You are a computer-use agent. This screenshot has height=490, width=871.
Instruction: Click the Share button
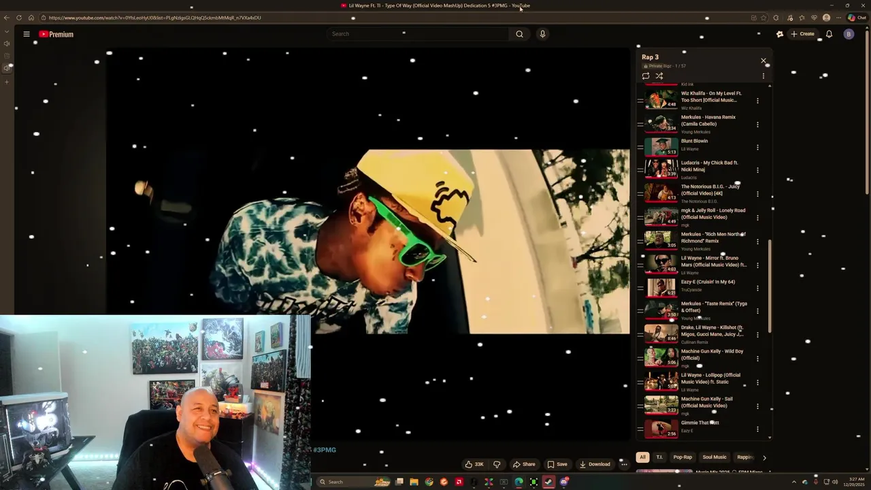point(523,464)
